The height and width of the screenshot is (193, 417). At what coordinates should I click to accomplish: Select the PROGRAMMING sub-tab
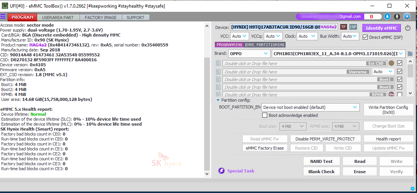click(x=229, y=45)
